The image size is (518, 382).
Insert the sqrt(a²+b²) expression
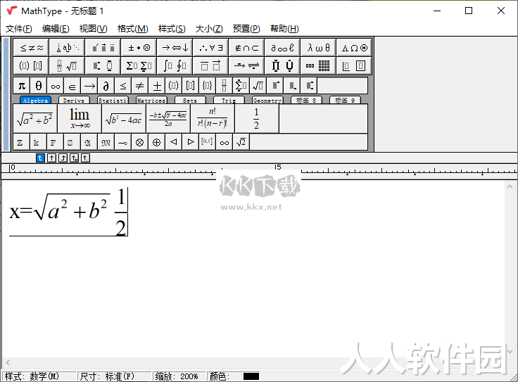[x=35, y=119]
